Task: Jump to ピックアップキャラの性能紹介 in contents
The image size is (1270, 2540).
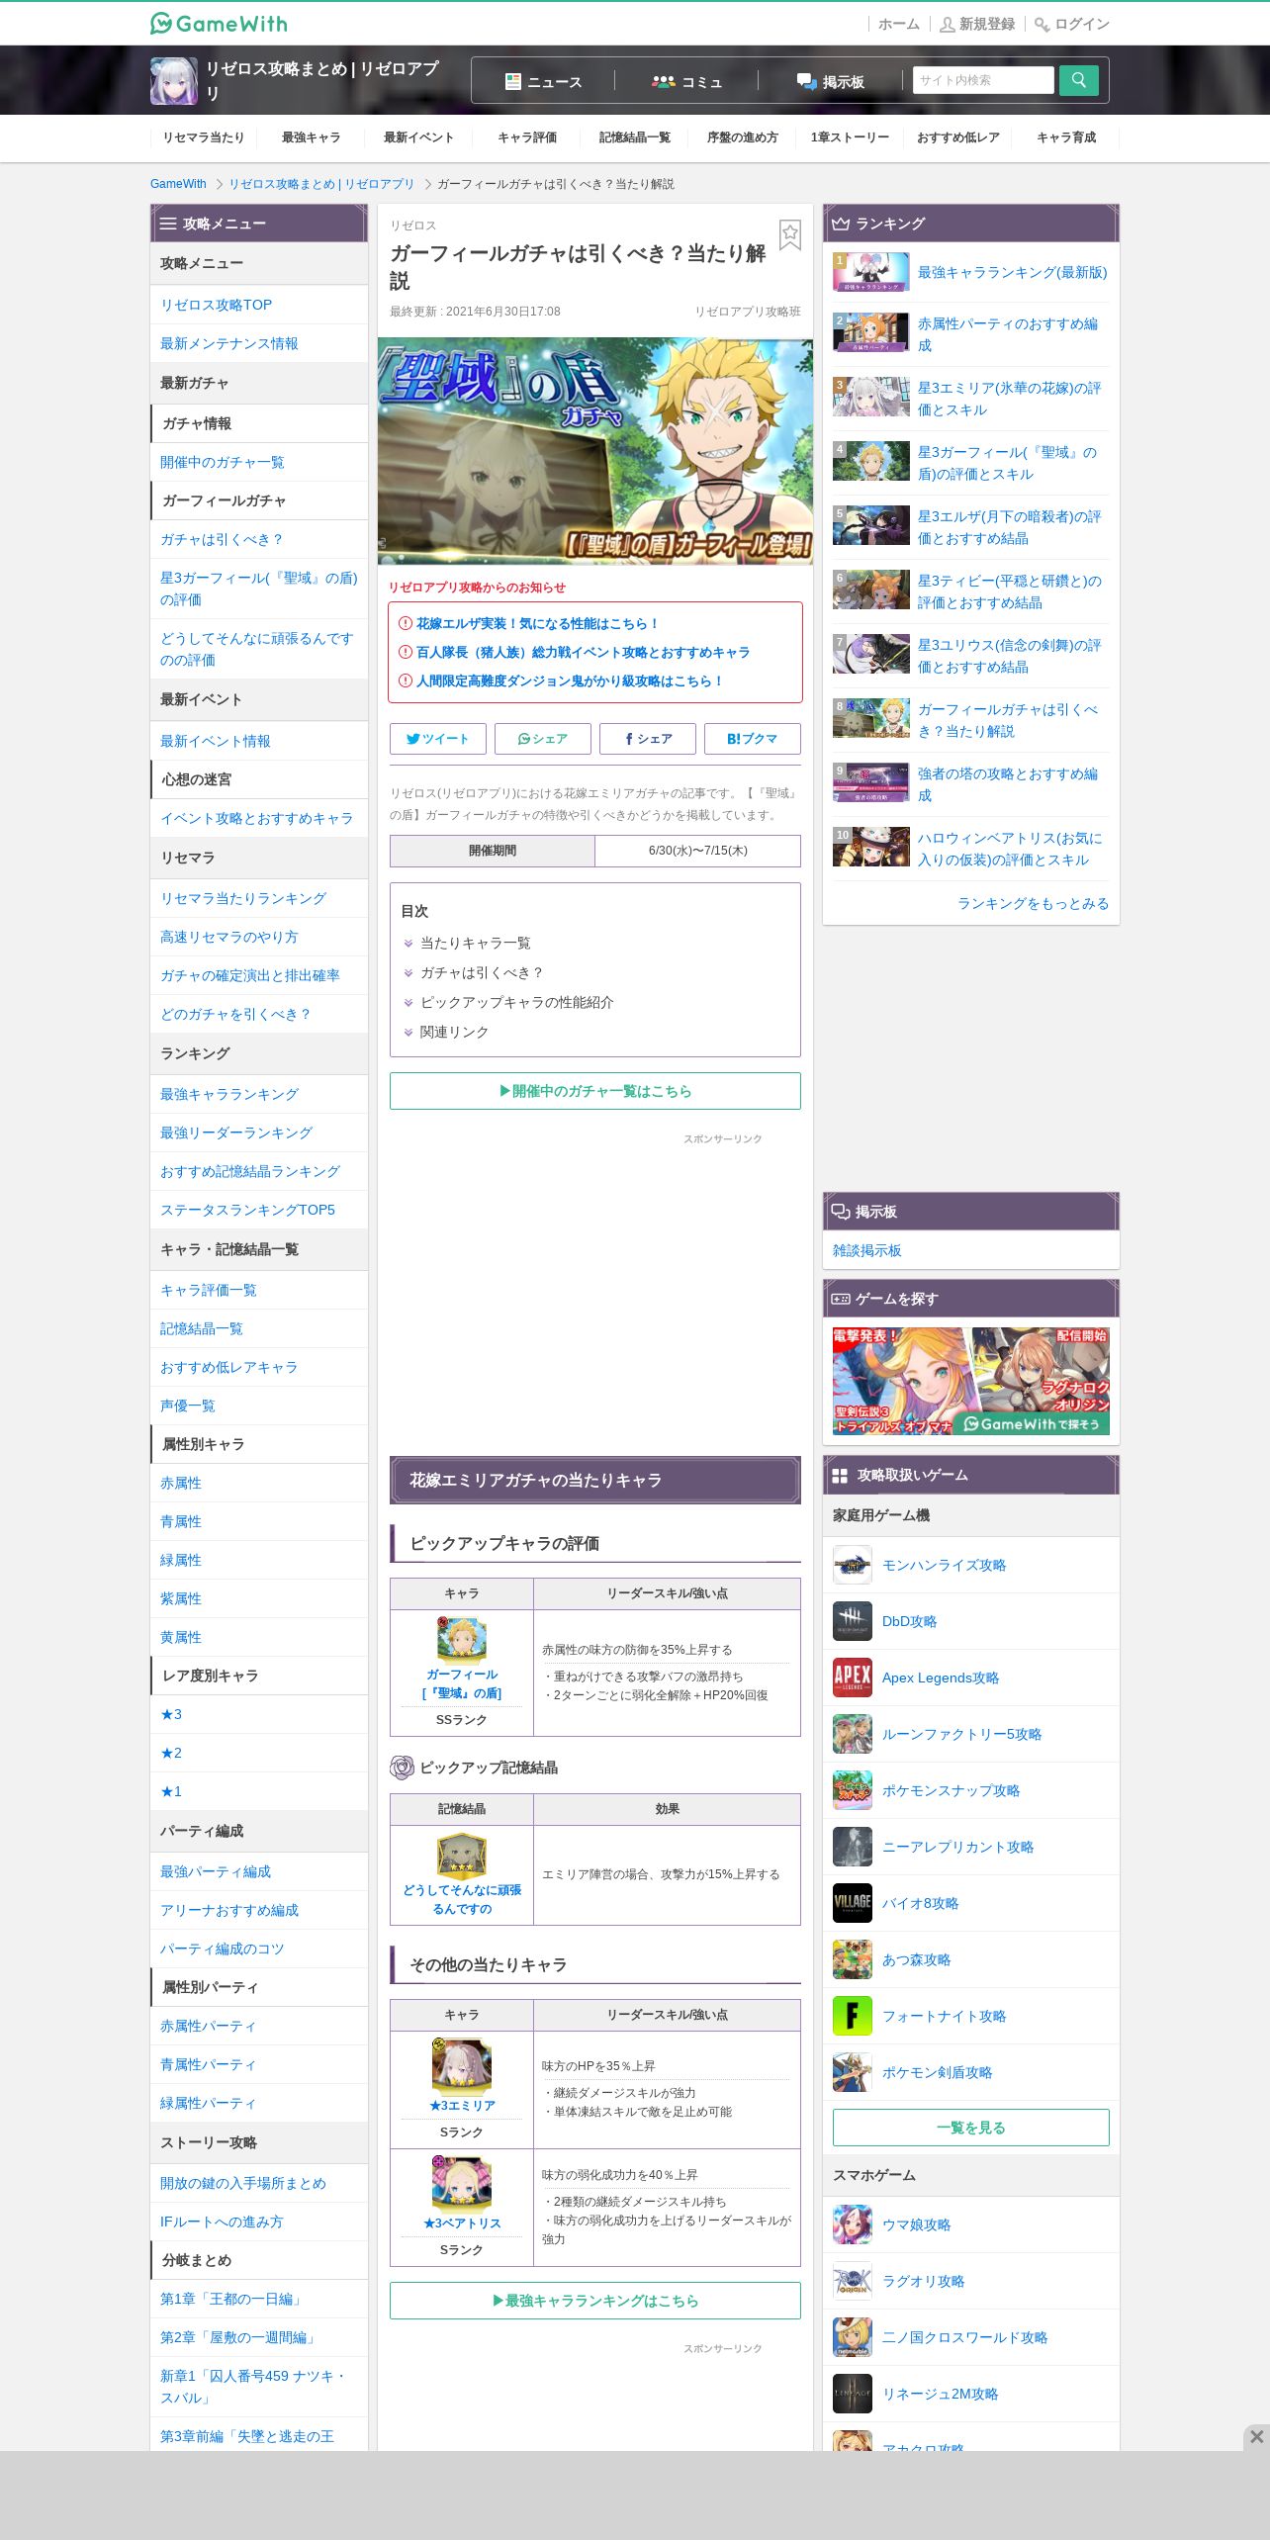Action: coord(517,1002)
